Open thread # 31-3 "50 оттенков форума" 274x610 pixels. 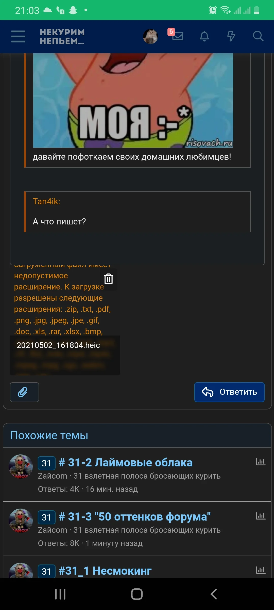pos(135,517)
